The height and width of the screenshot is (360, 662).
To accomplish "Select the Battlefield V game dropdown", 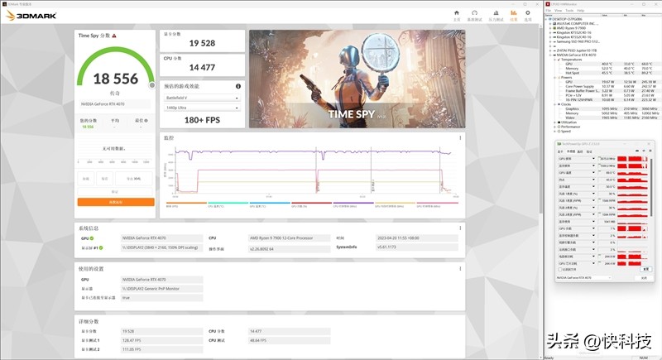I will (x=202, y=98).
